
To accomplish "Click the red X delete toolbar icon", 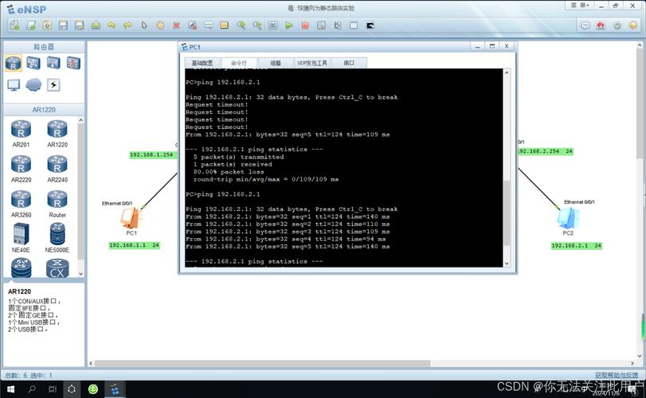I will coord(176,25).
